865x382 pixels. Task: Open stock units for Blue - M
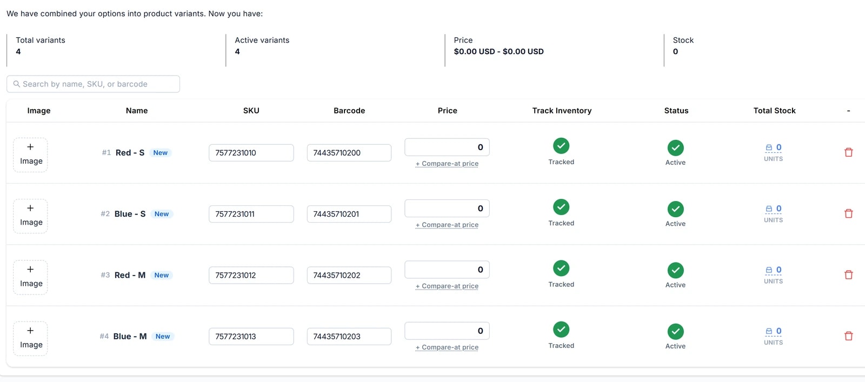point(774,331)
